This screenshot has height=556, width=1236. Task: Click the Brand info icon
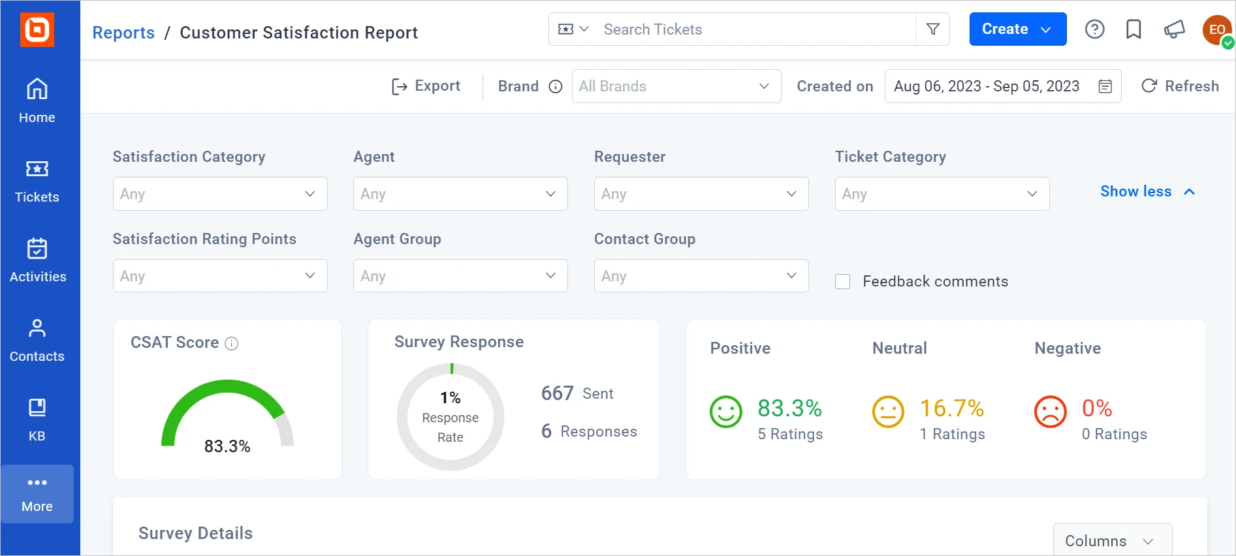click(x=555, y=87)
